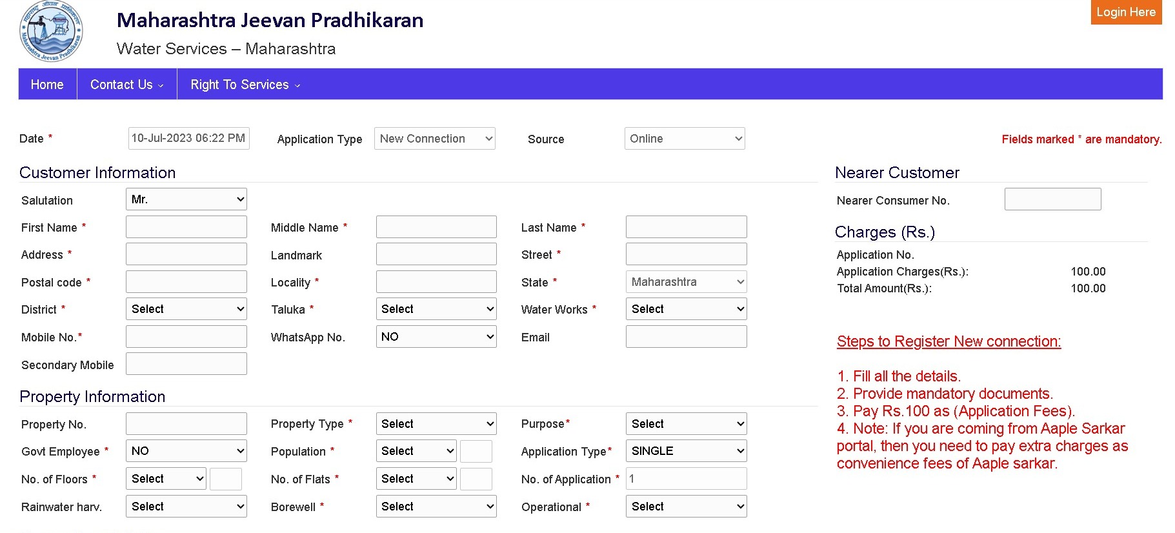Click the First Name input field
1175x533 pixels.
point(186,227)
